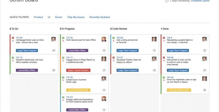
Task: Open issue TIS-17 link
Action: (x=69, y=57)
